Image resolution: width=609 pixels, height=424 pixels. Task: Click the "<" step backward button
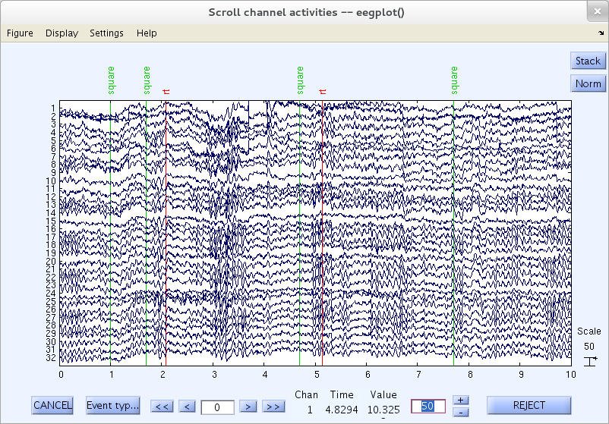(187, 407)
